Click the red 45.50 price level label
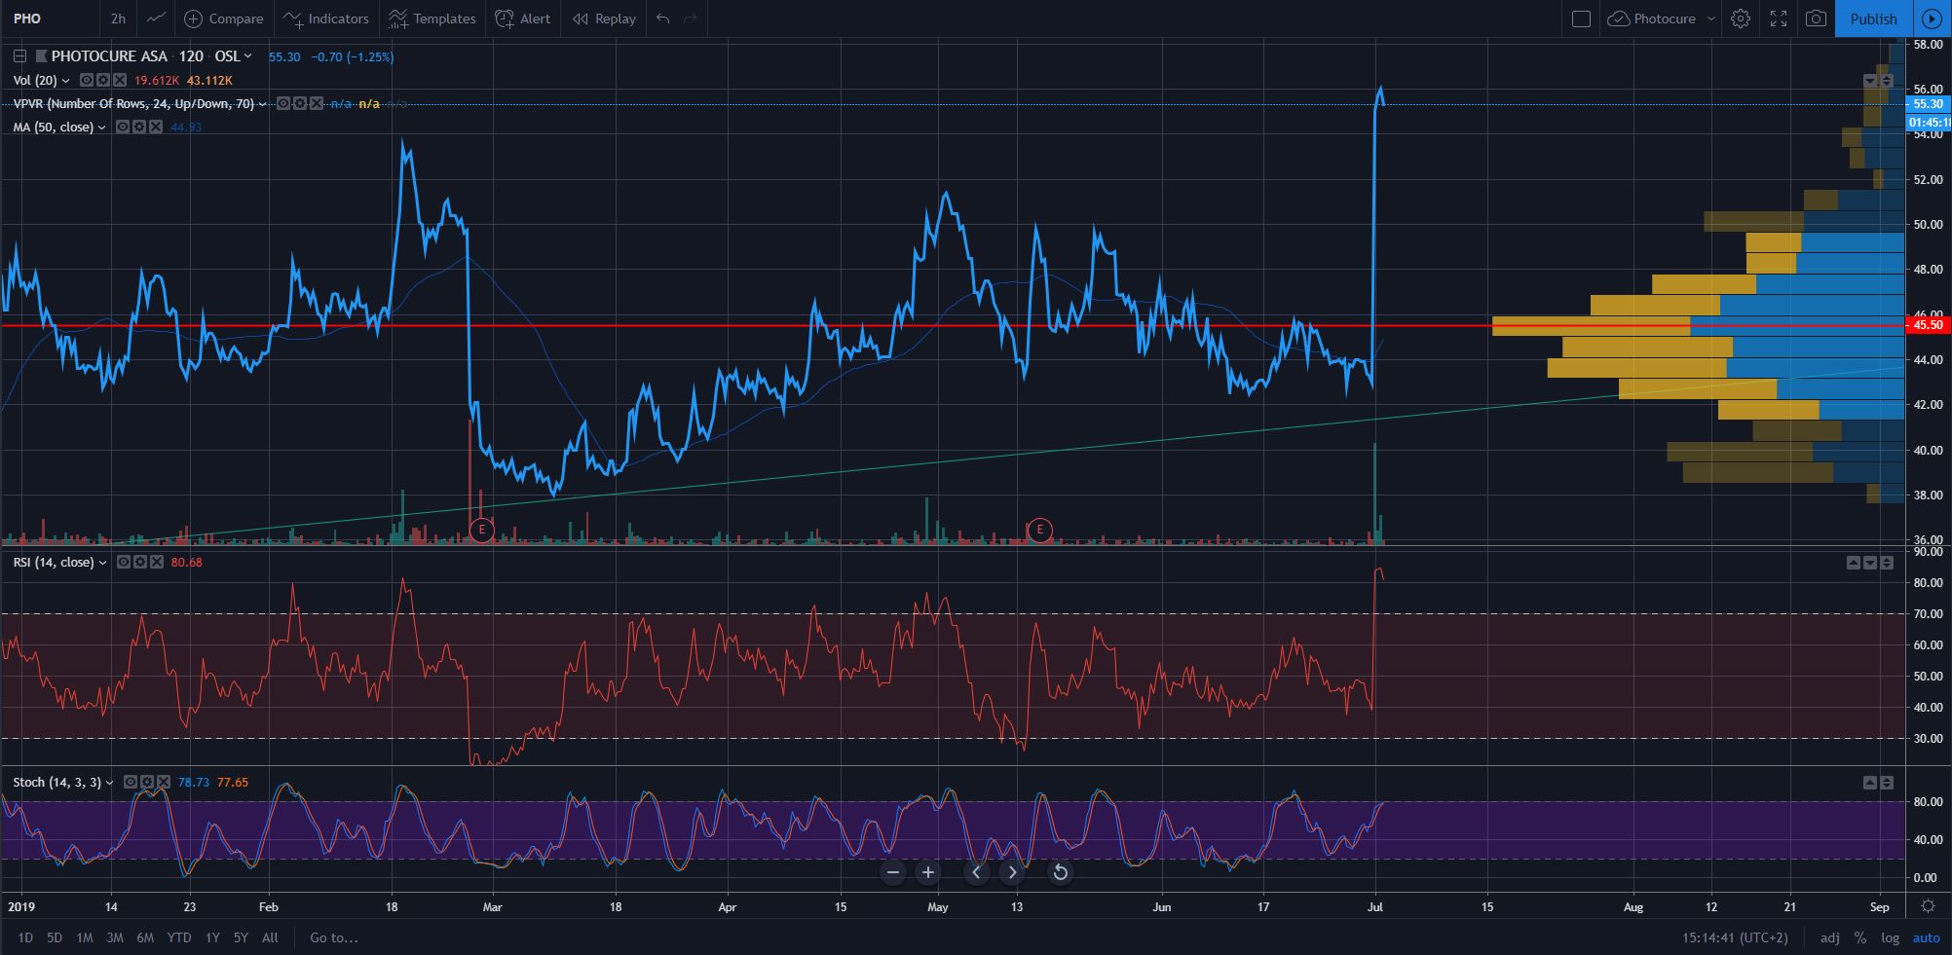 (x=1928, y=325)
